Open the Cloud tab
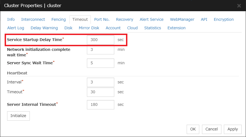The height and width of the screenshot is (137, 246). [132, 28]
